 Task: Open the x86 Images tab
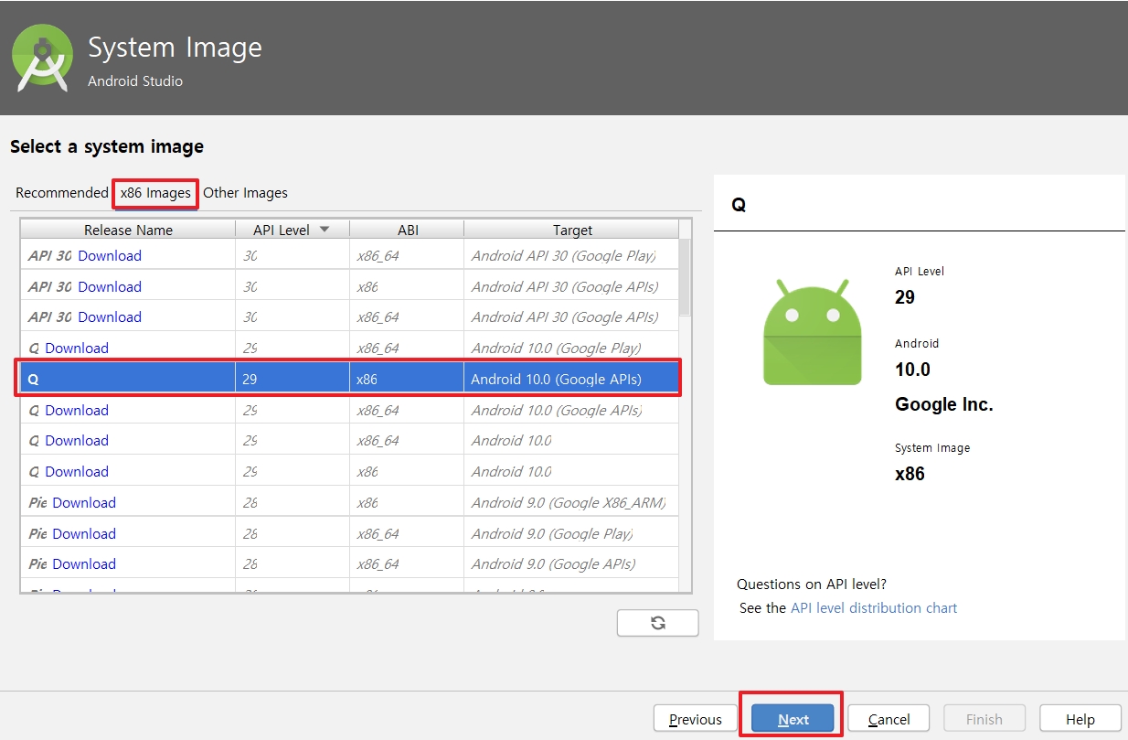155,193
